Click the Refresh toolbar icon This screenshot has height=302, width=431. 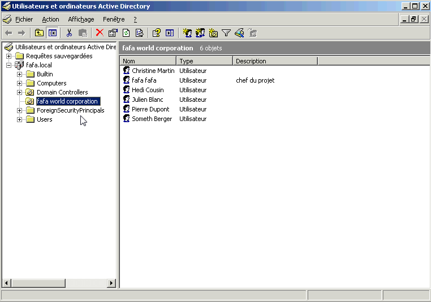tap(126, 33)
